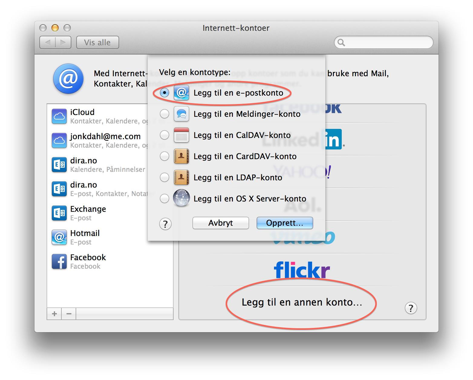473x380 pixels.
Task: Click the CardDAV address book icon
Action: 181,156
